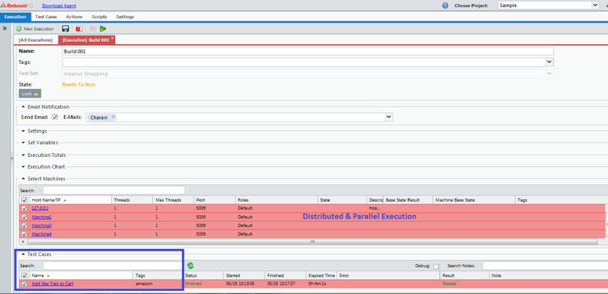608x294 pixels.
Task: Toggle checkbox for Add Star Trek to Cart
Action: click(x=24, y=284)
